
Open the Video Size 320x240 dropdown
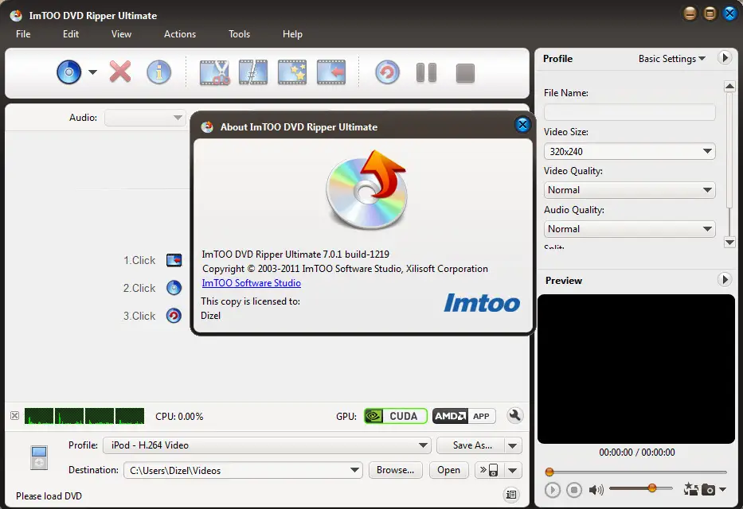[629, 151]
